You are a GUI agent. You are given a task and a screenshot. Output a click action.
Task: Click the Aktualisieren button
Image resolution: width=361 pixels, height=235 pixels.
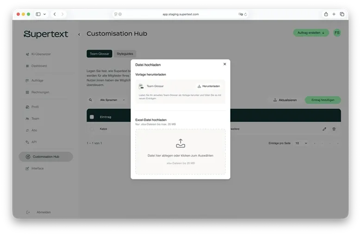(x=285, y=100)
